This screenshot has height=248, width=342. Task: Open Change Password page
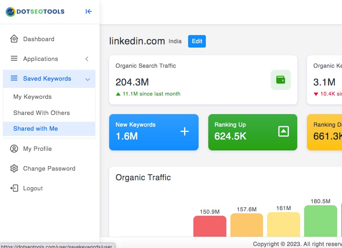coord(49,169)
